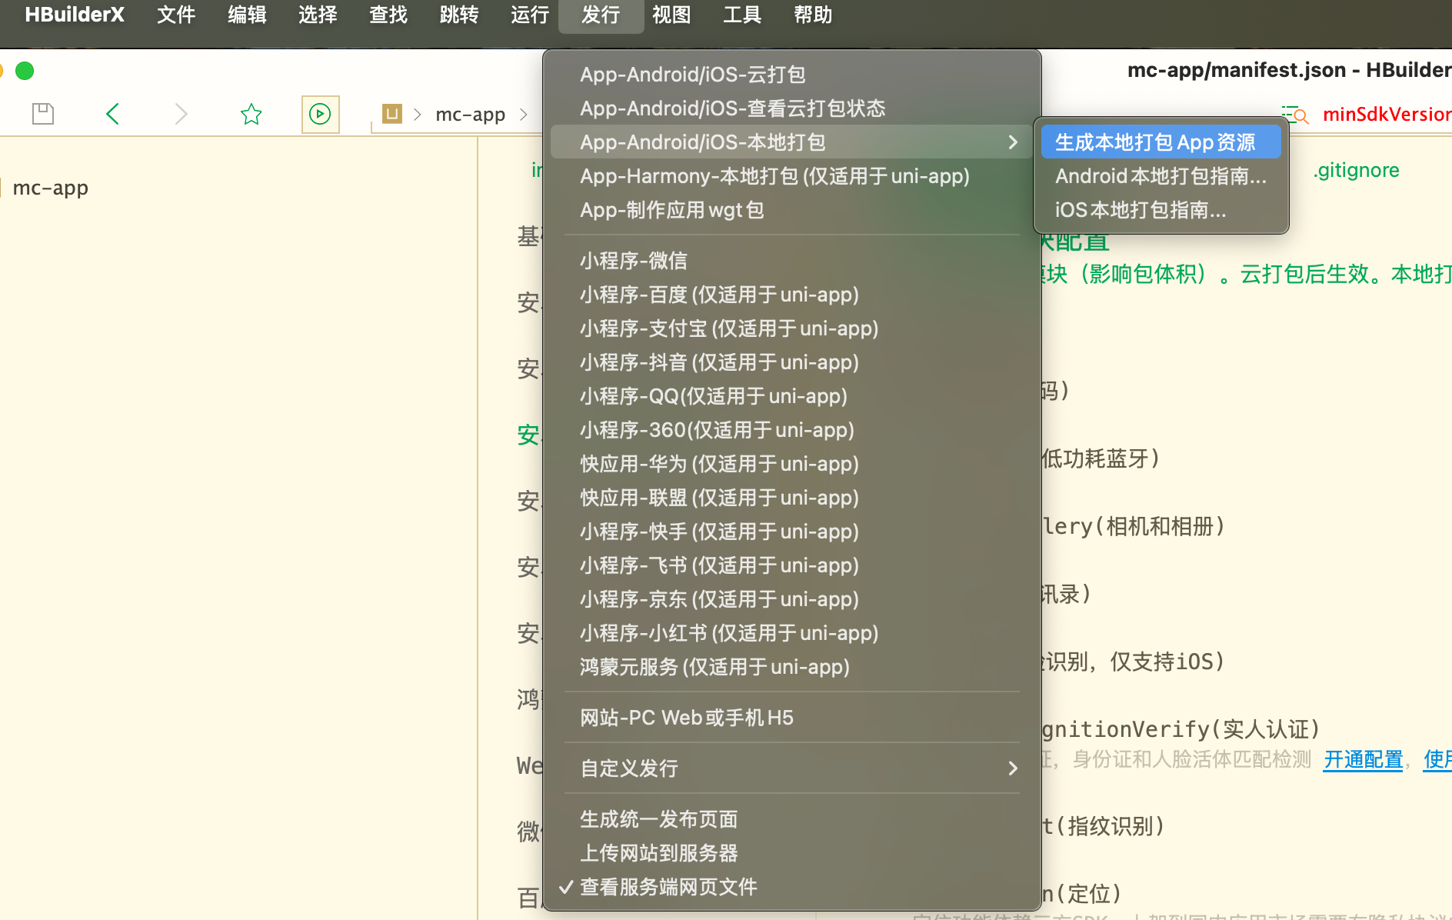Select 鸿蒙元服务 publish option
This screenshot has width=1452, height=920.
pos(791,667)
